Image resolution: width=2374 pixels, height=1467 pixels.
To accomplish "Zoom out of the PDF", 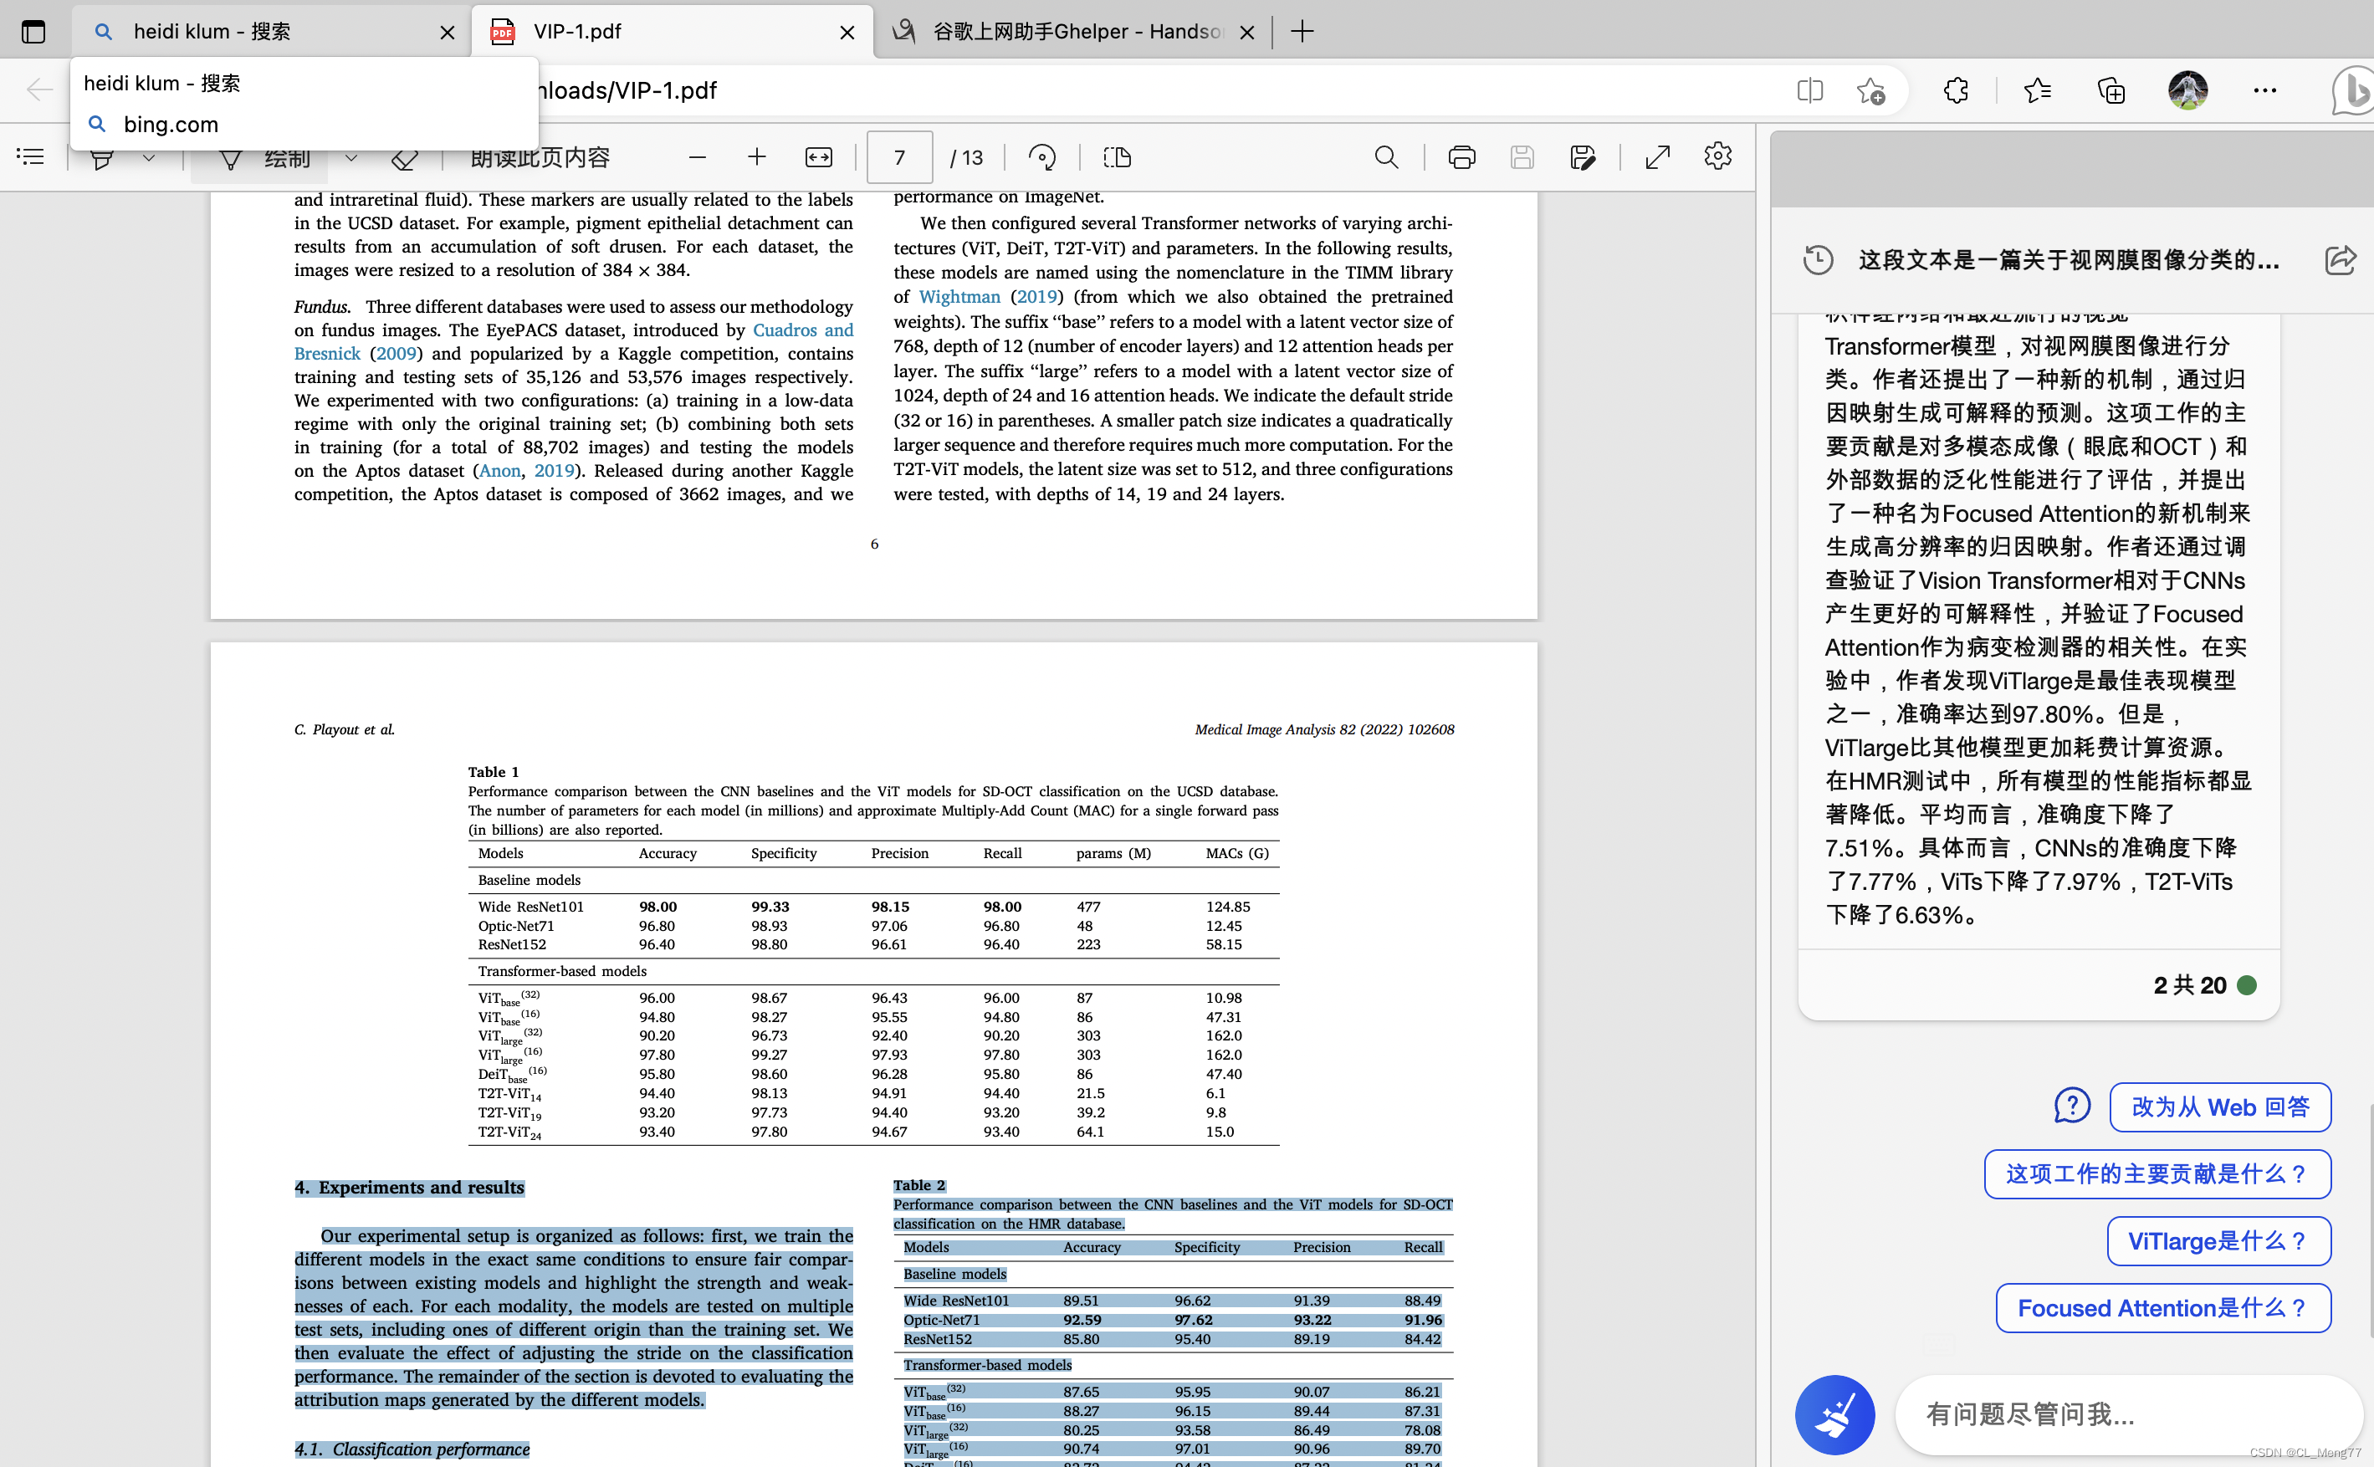I will 697,157.
